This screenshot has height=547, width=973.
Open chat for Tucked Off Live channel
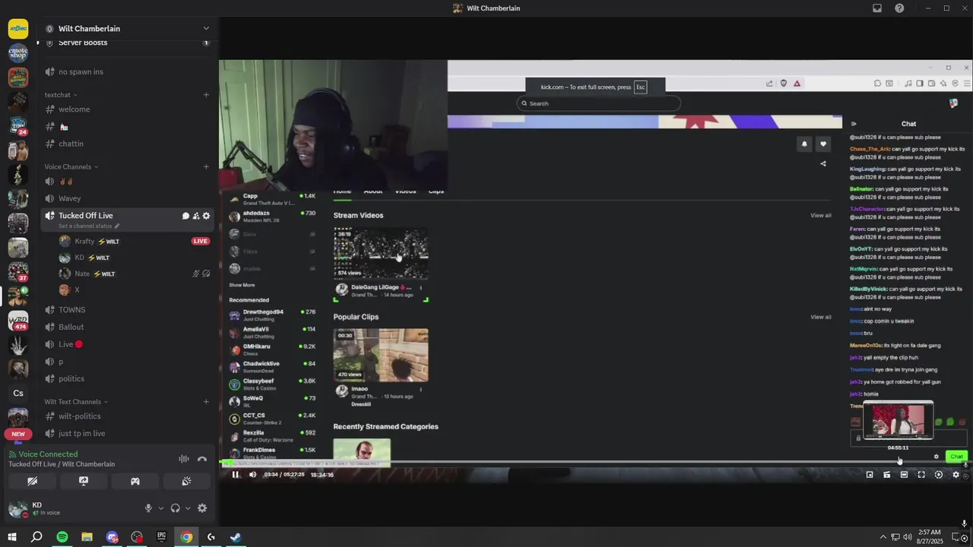pyautogui.click(x=185, y=216)
